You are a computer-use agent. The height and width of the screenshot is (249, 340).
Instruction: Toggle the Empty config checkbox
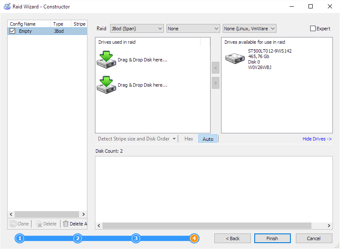tap(12, 31)
